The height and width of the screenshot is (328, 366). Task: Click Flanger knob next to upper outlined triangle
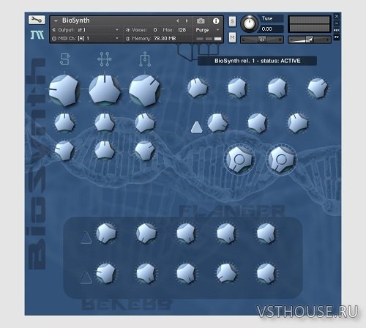point(106,233)
